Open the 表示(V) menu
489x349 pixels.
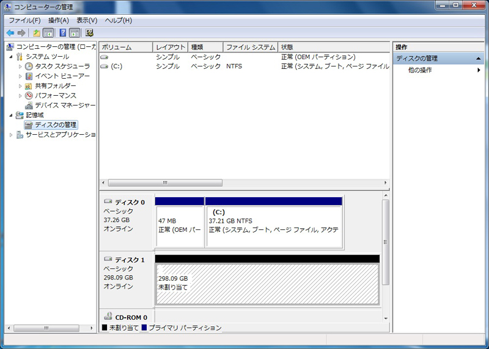coord(87,21)
